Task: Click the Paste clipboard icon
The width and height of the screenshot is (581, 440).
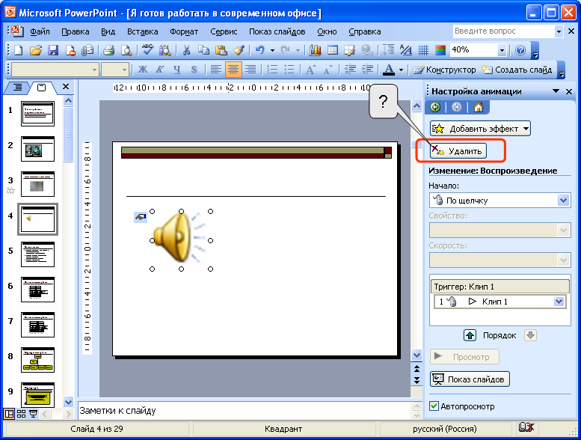Action: 221,50
